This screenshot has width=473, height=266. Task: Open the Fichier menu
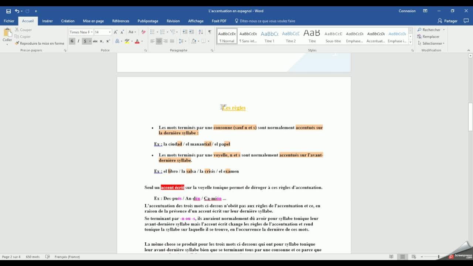(x=9, y=21)
